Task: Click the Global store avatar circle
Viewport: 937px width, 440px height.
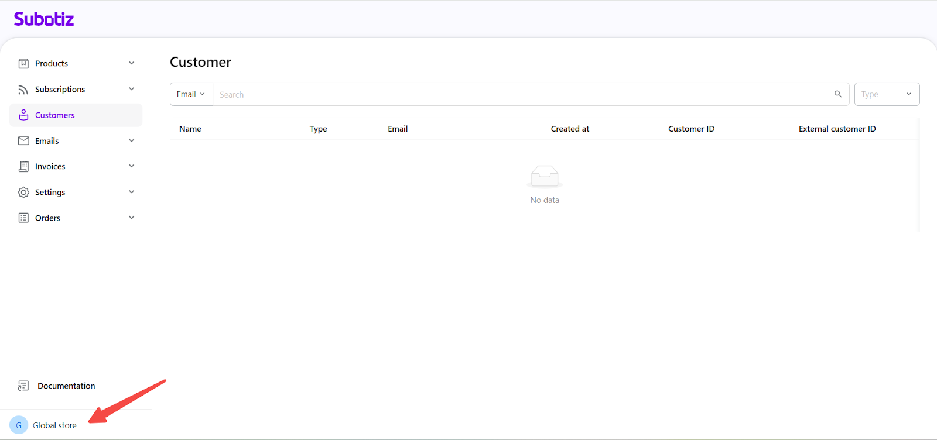Action: [19, 425]
